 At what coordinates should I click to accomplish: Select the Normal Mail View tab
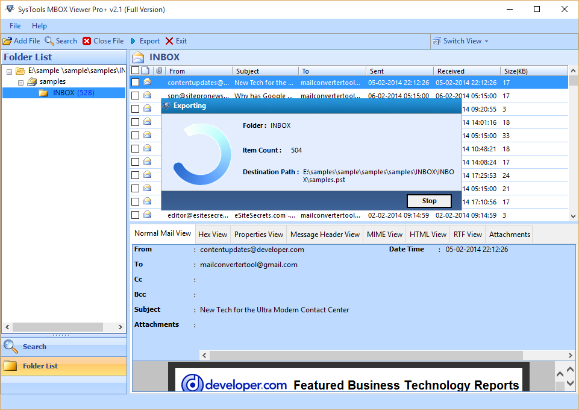point(163,233)
